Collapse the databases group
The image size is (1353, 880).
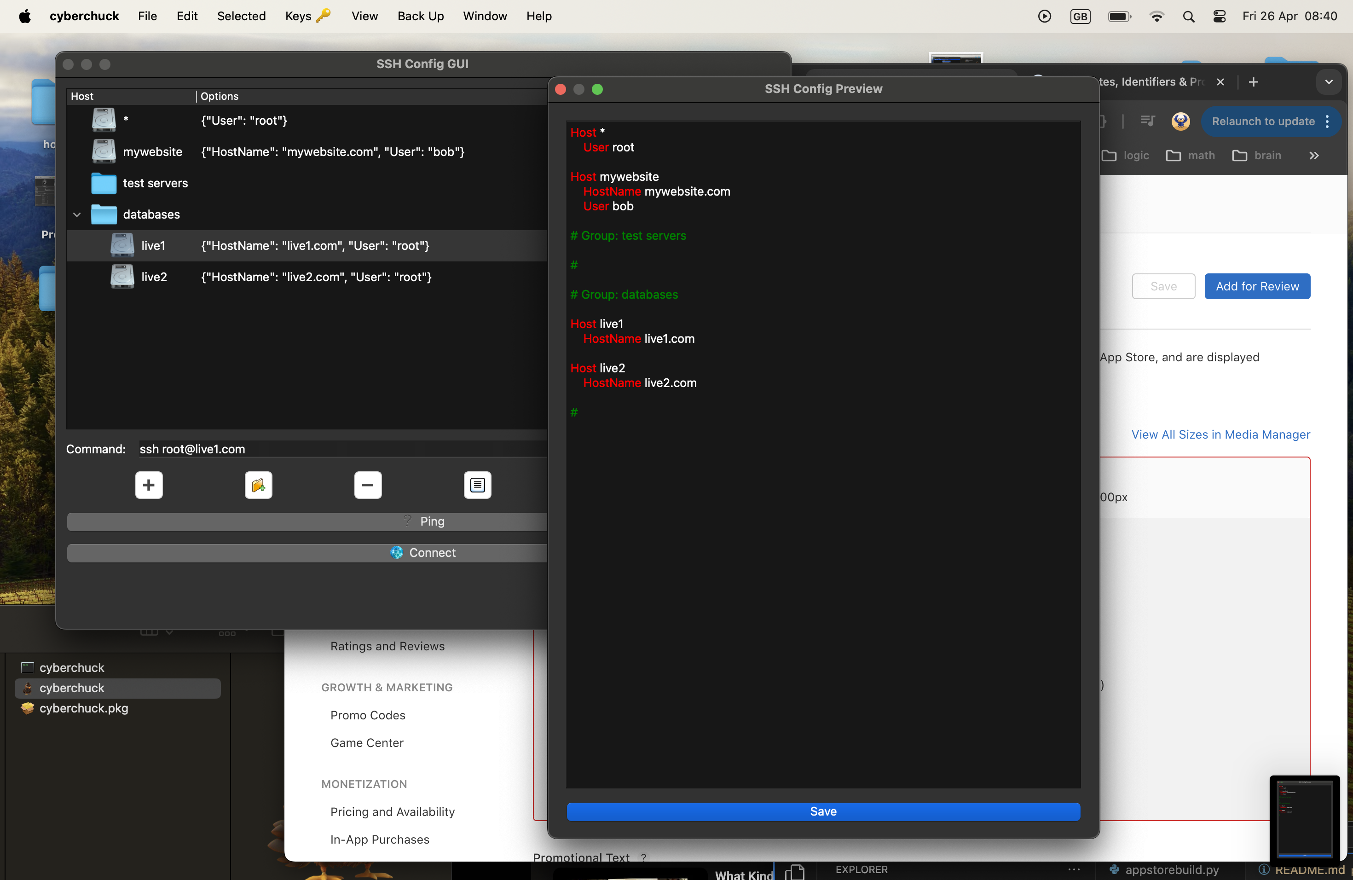[x=77, y=214]
